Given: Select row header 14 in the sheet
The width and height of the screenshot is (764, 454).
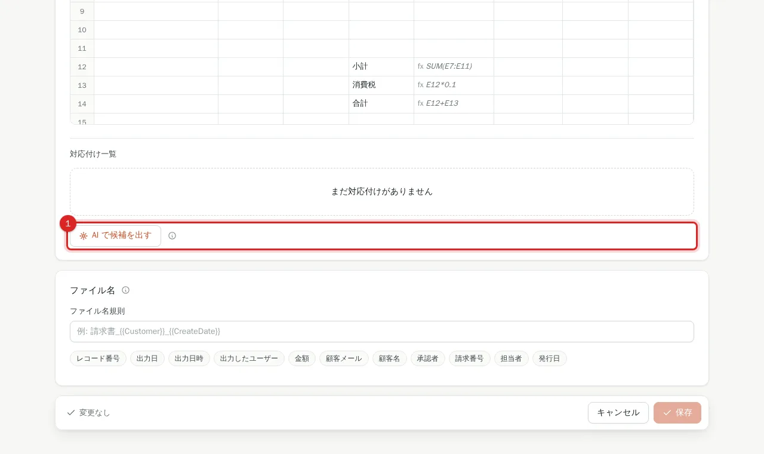Looking at the screenshot, I should (x=82, y=104).
